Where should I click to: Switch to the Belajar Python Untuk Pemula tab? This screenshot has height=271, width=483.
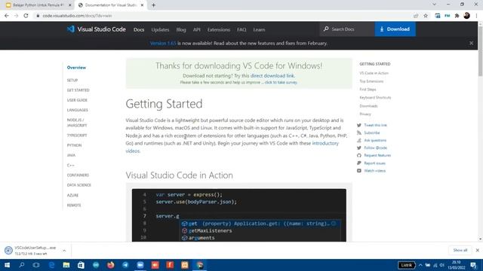click(38, 5)
